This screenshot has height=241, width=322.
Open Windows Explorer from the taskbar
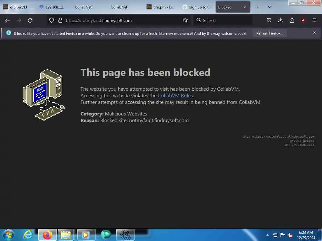(66, 235)
